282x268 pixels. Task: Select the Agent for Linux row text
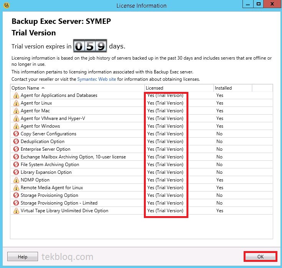pos(36,103)
